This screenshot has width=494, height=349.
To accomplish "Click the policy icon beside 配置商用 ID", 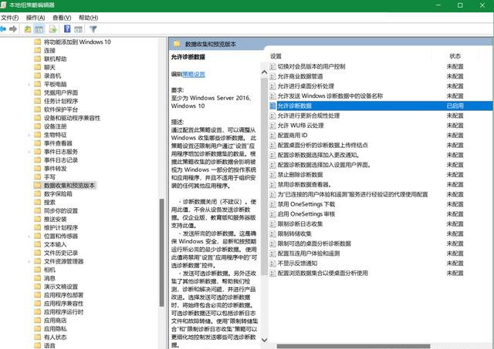I will pos(272,136).
